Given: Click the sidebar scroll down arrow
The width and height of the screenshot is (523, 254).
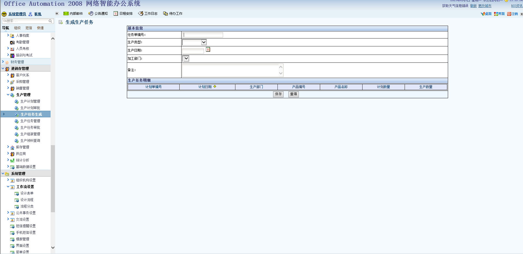Looking at the screenshot, I should pyautogui.click(x=53, y=247).
